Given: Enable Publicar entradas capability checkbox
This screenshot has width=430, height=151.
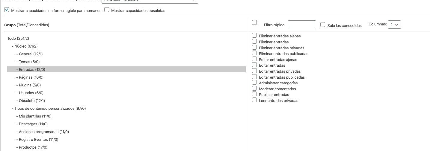Looking at the screenshot, I should [x=254, y=94].
